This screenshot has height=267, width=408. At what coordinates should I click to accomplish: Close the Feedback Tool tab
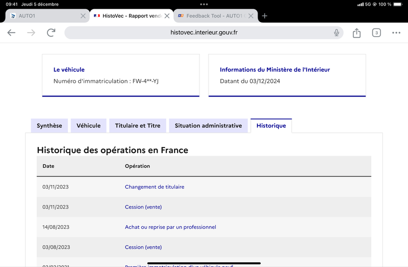point(251,16)
